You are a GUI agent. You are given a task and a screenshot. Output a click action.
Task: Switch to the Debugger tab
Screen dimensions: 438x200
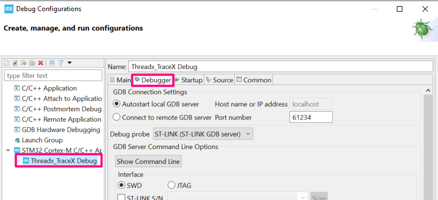[153, 80]
